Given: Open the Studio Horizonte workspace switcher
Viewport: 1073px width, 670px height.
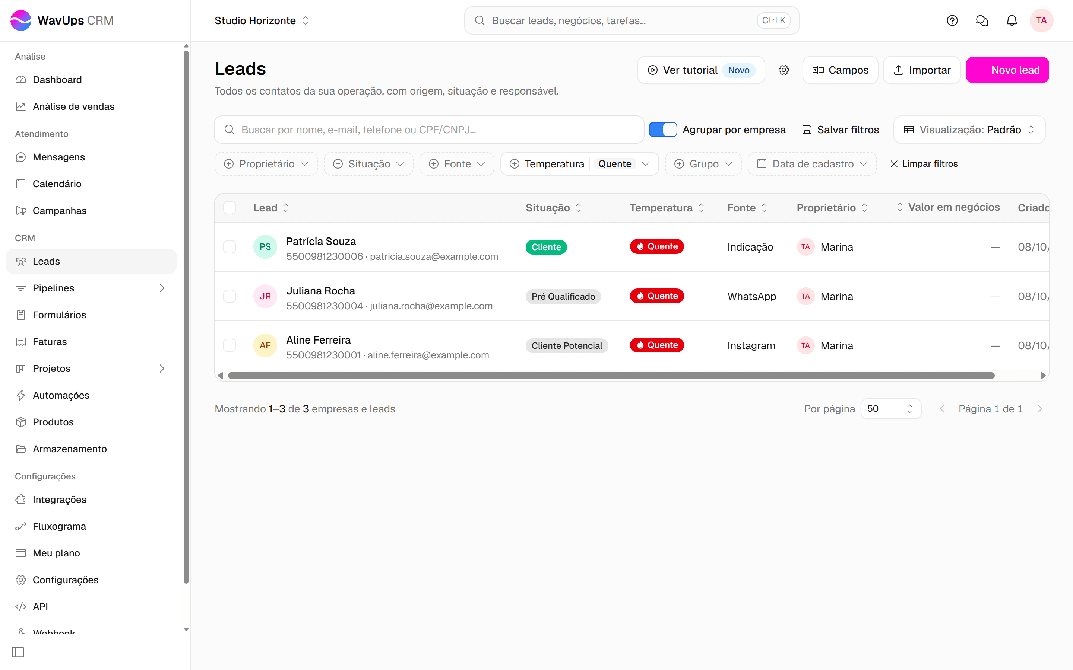Looking at the screenshot, I should 262,20.
